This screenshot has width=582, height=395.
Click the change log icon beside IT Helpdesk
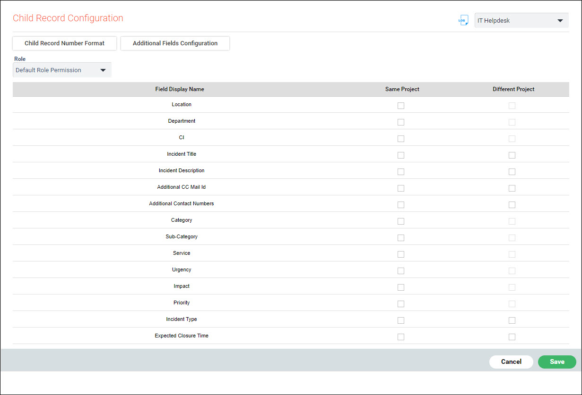click(x=463, y=20)
